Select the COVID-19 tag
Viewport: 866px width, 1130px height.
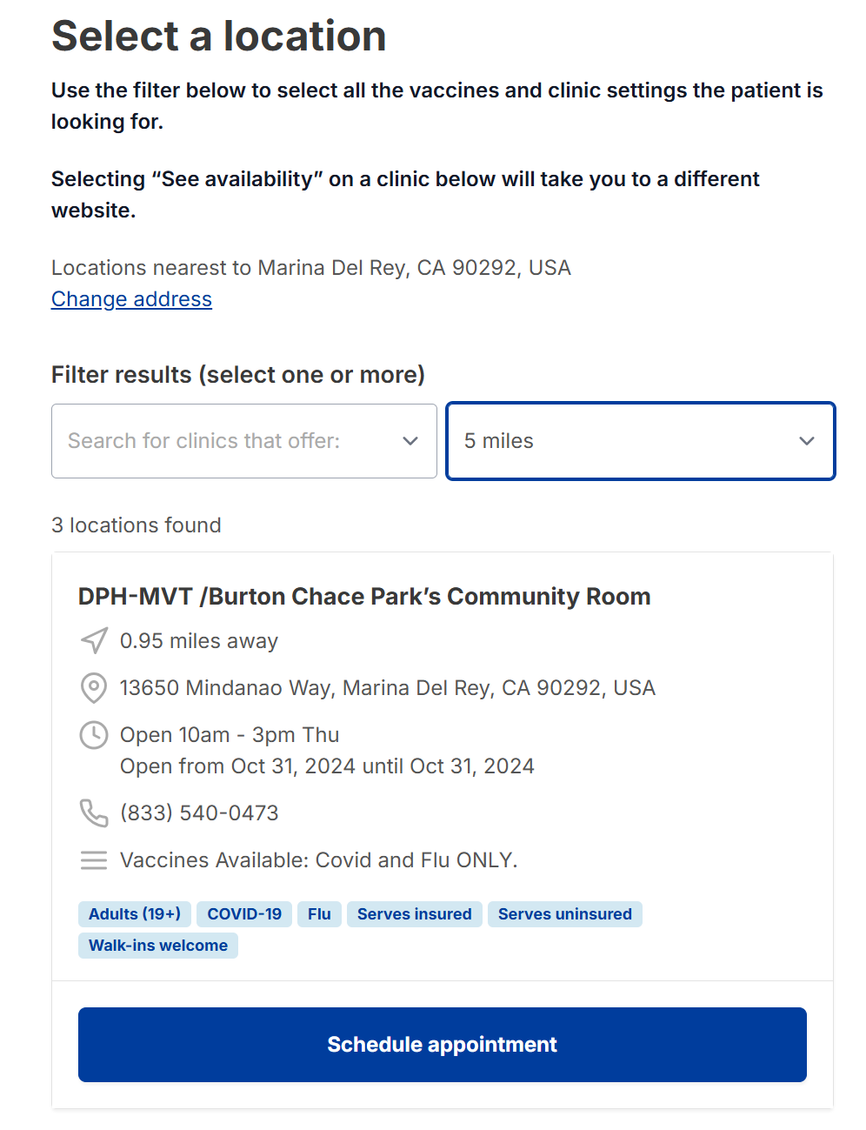pos(244,914)
